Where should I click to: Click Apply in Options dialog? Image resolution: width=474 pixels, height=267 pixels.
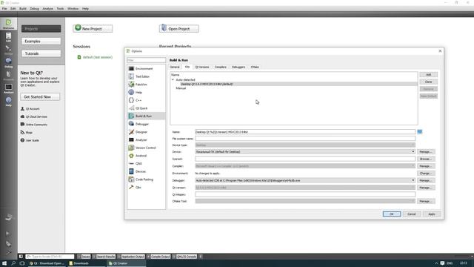(x=432, y=214)
